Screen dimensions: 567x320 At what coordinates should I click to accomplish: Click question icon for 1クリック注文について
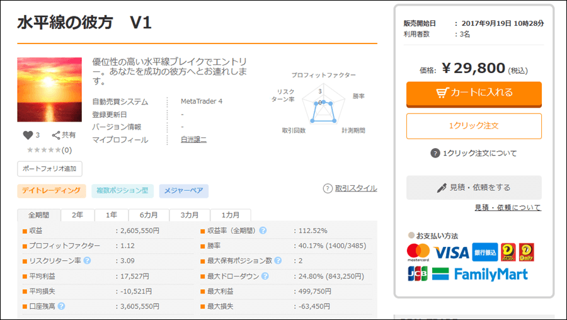tap(435, 153)
